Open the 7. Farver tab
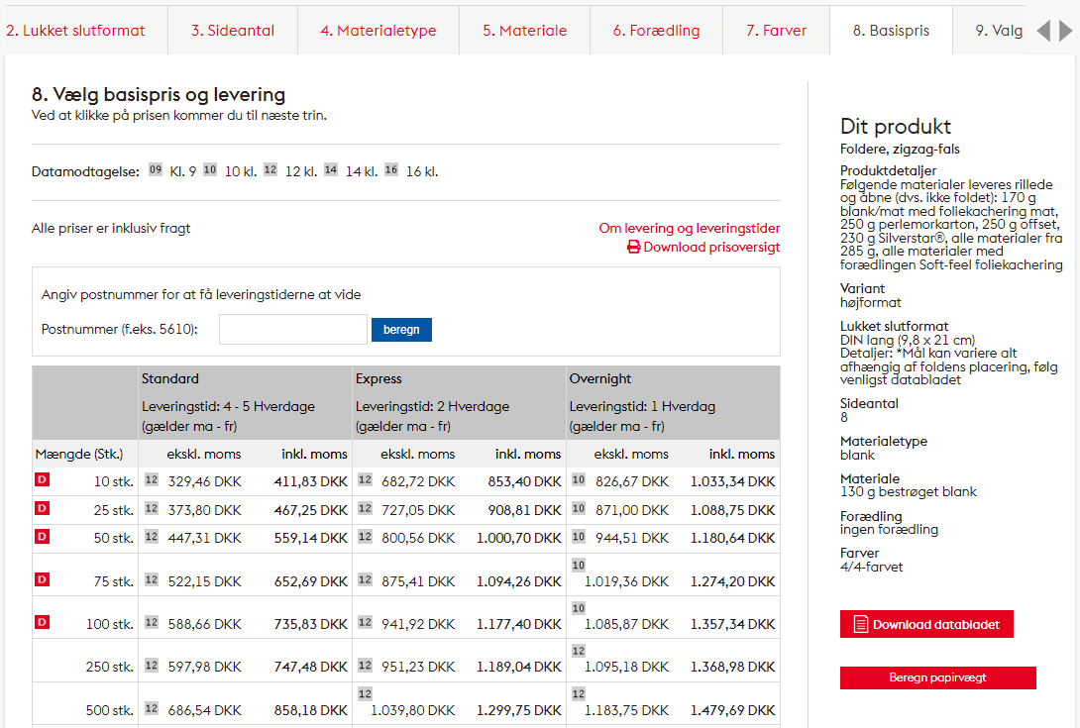Image resolution: width=1080 pixels, height=728 pixels. pos(776,31)
